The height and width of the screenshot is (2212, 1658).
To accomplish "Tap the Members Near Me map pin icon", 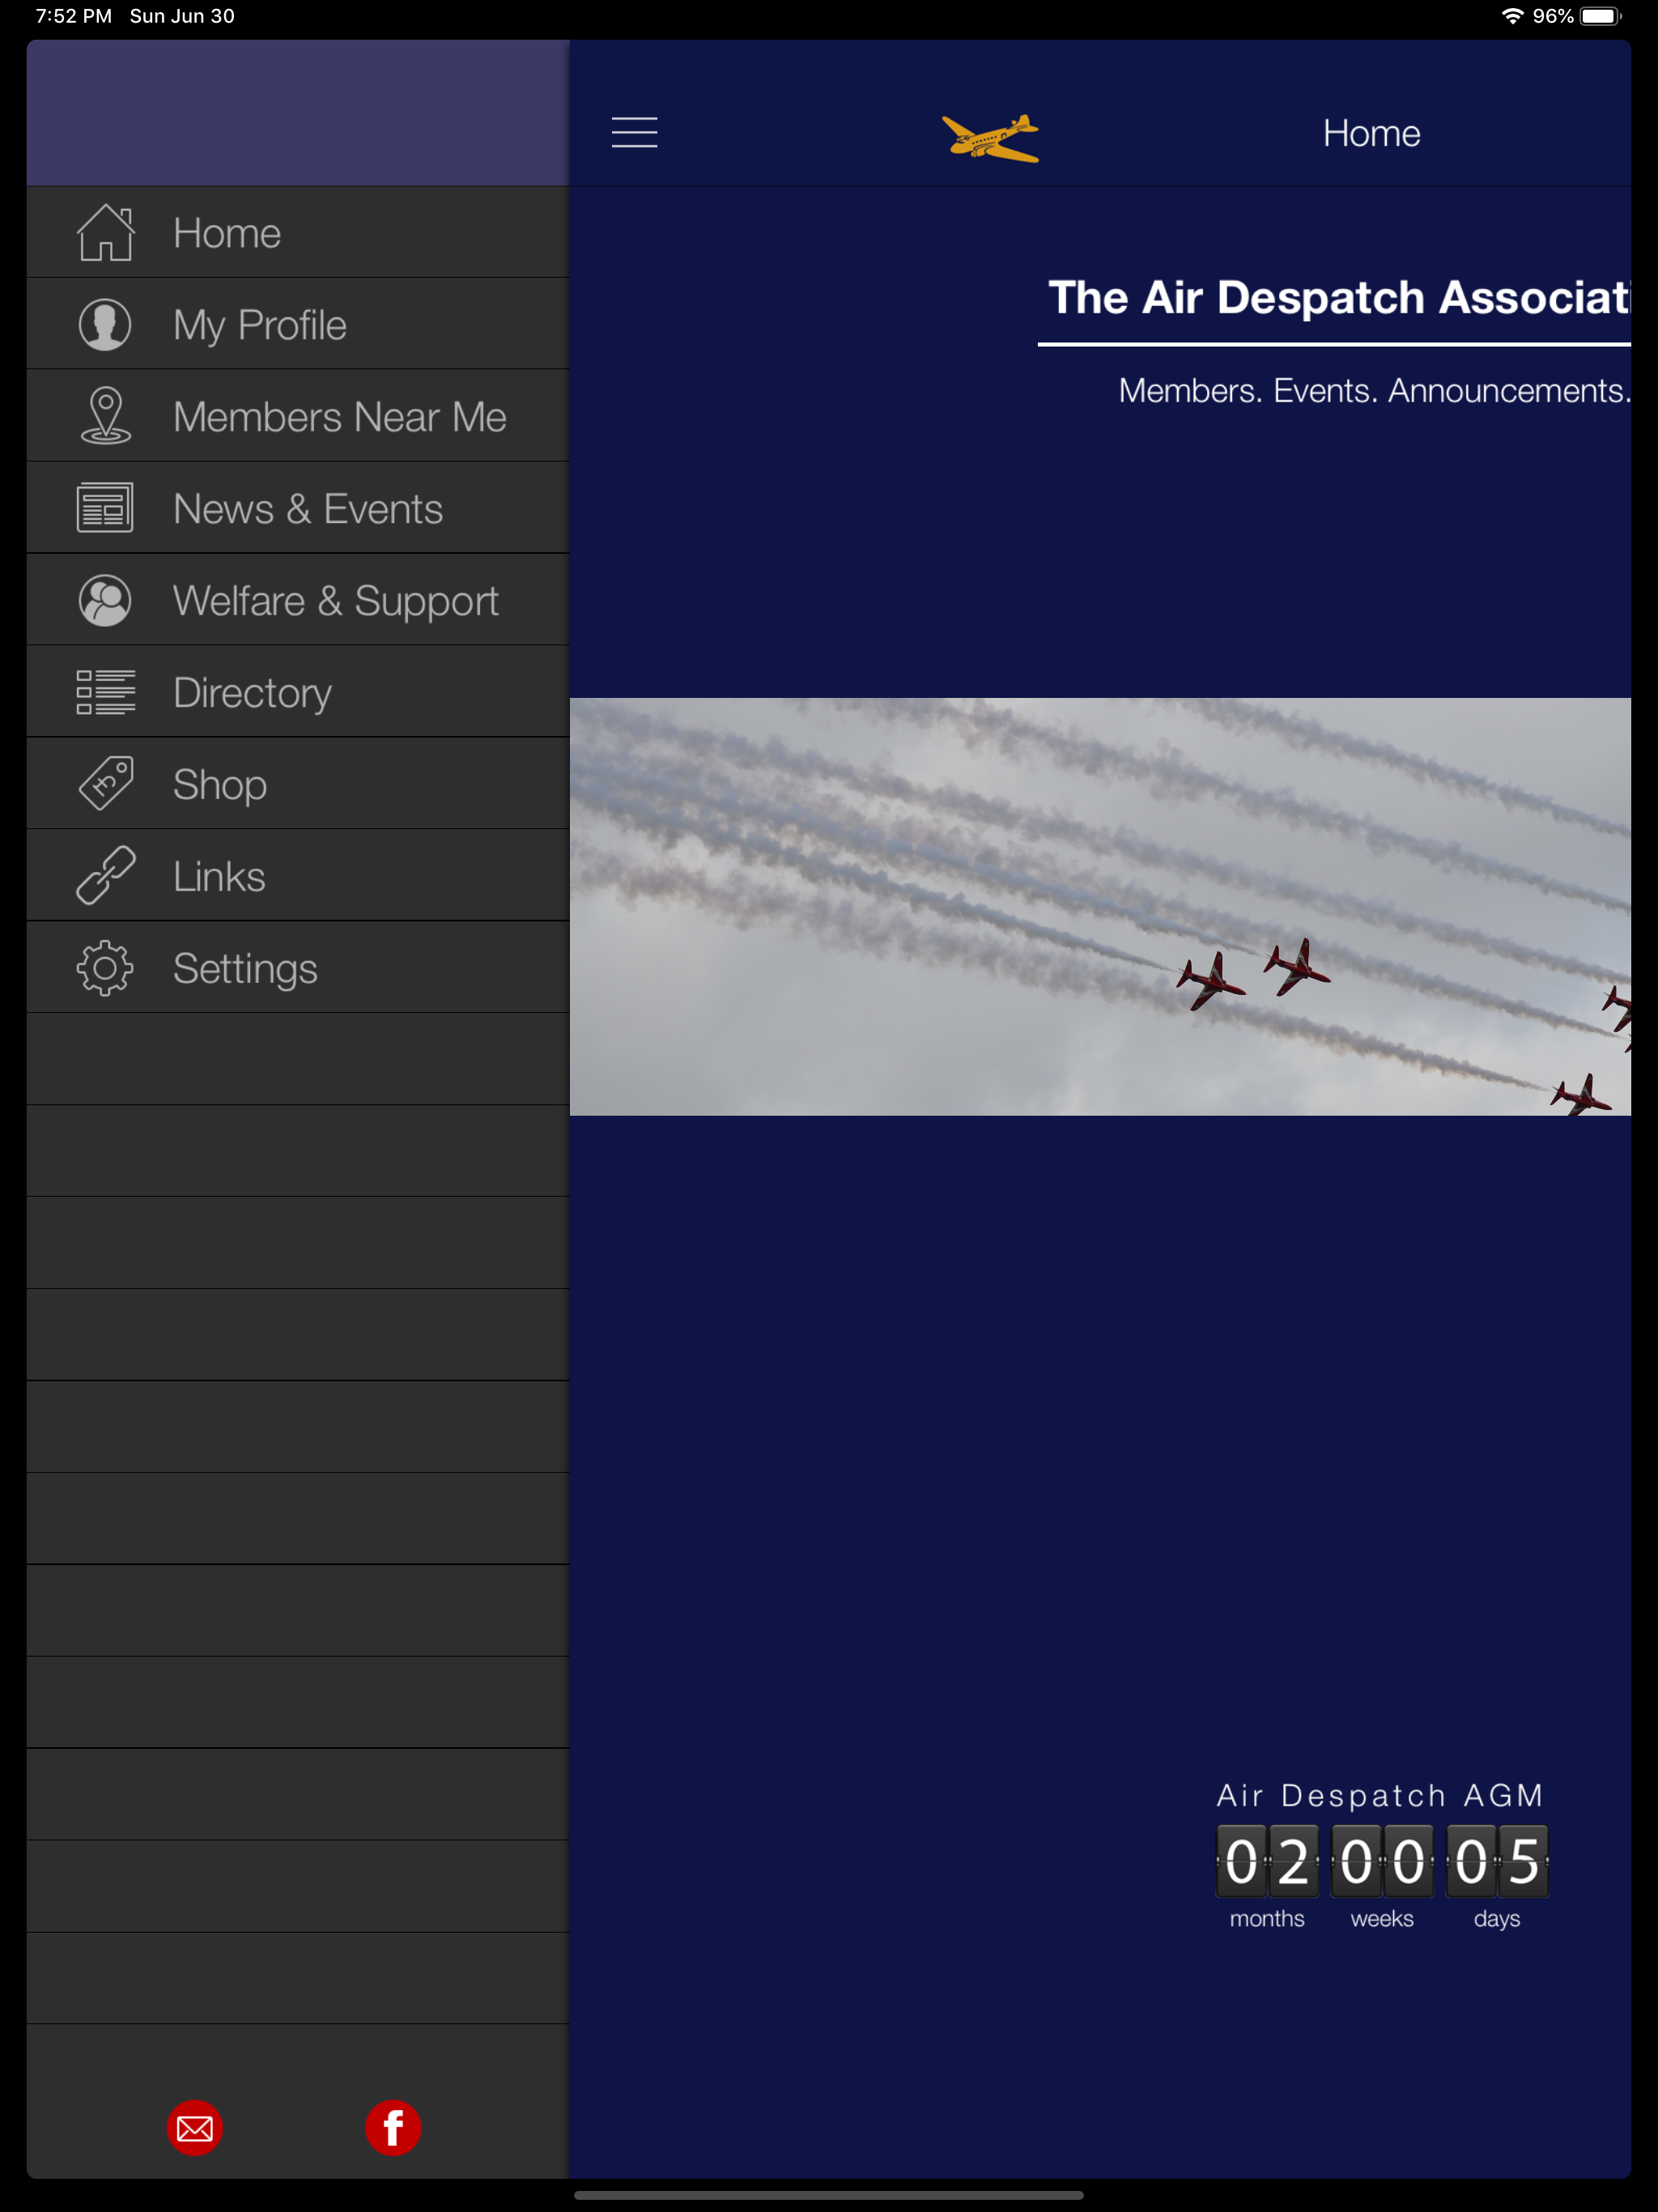I will pos(105,416).
